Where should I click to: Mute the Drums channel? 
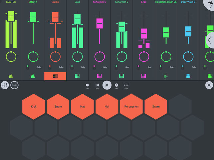click(x=50, y=67)
